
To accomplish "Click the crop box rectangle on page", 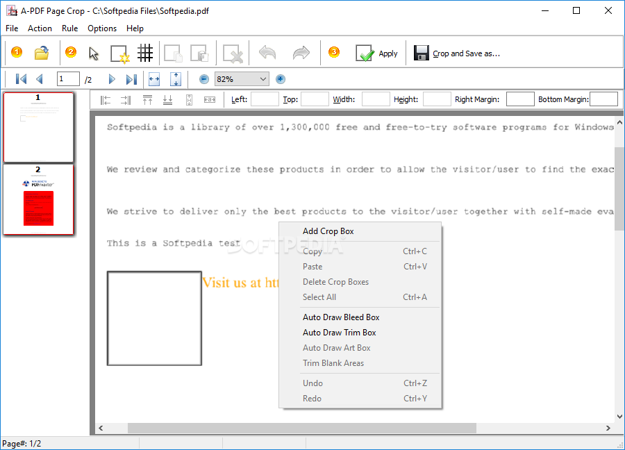I will pyautogui.click(x=154, y=318).
